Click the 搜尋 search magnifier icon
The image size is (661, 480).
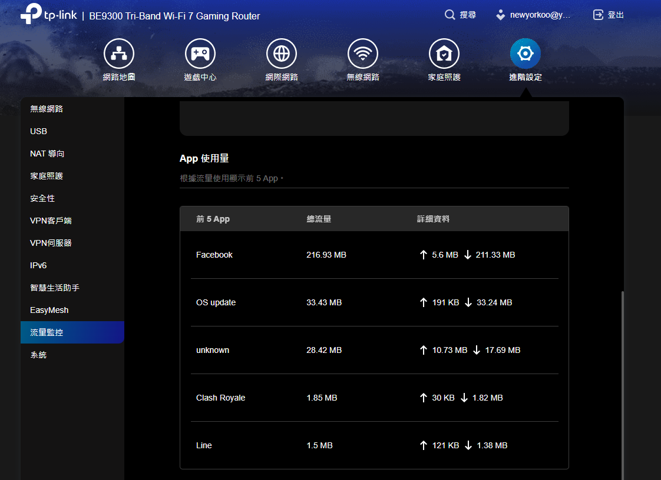pyautogui.click(x=450, y=15)
